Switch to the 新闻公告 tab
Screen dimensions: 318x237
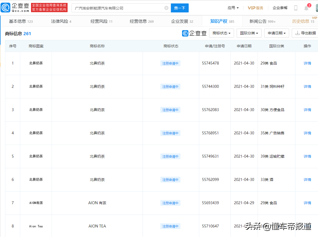pos(263,21)
